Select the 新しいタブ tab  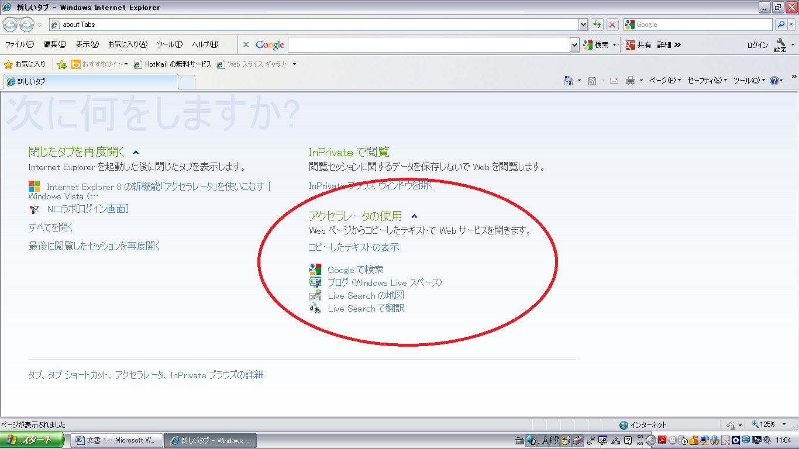point(90,82)
